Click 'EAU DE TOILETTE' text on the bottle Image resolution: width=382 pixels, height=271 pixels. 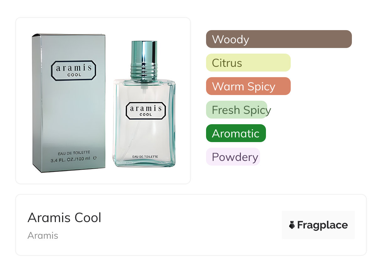click(x=145, y=157)
